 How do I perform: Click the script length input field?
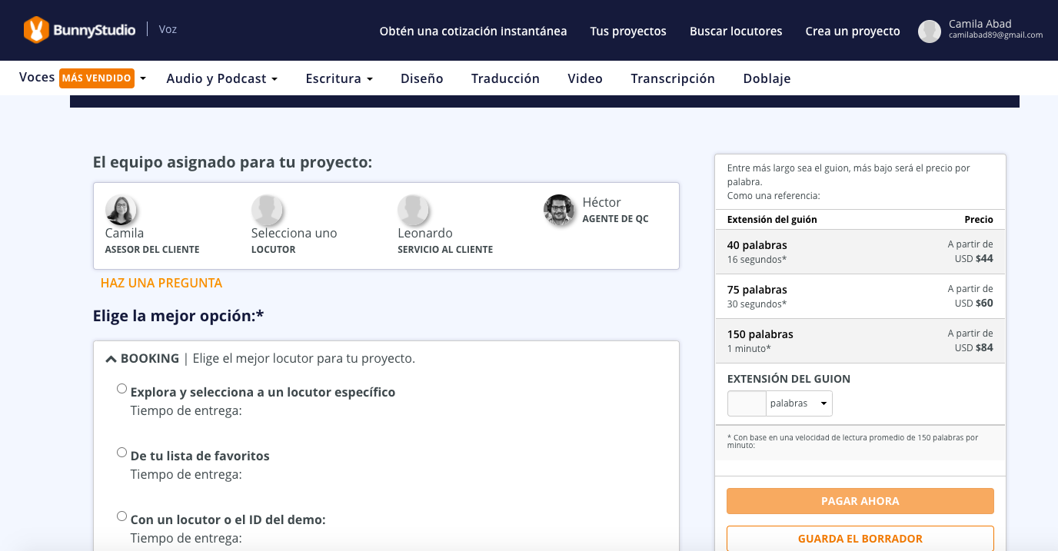[747, 403]
